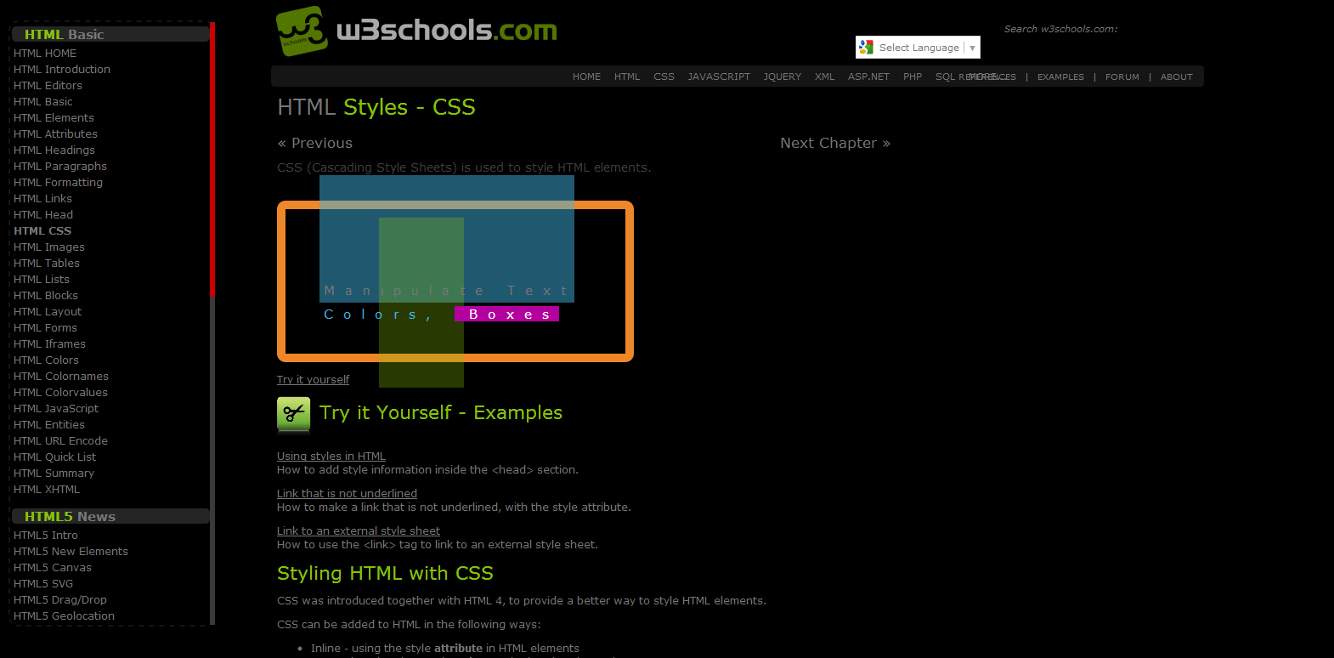Click the Google translate icon
This screenshot has width=1334, height=658.
pos(866,48)
